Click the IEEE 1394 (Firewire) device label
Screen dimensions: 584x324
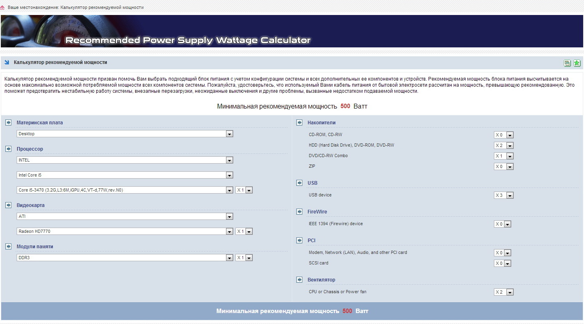[336, 224]
